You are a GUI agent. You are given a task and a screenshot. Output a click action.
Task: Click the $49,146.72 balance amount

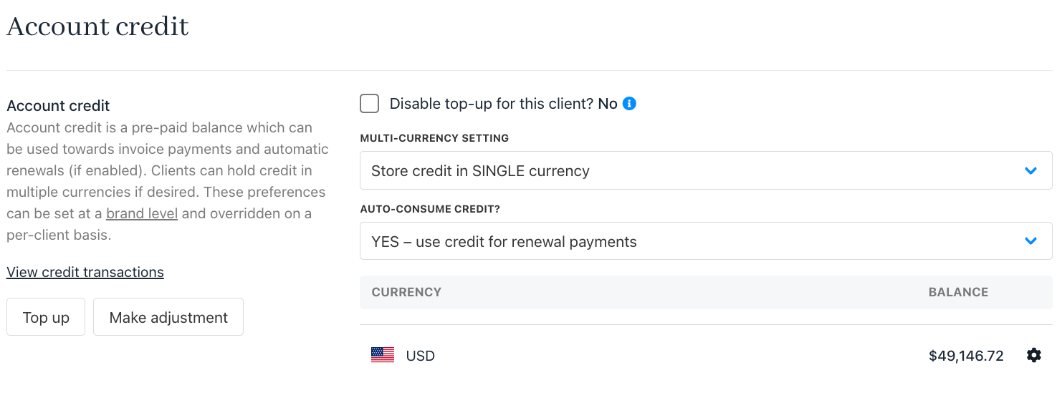(966, 356)
